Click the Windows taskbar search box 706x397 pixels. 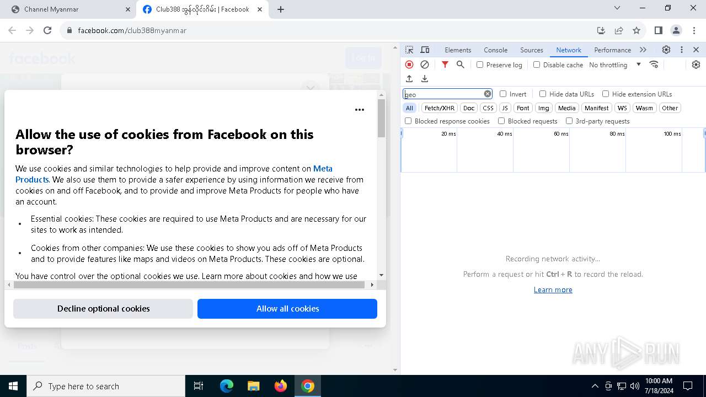tap(106, 386)
